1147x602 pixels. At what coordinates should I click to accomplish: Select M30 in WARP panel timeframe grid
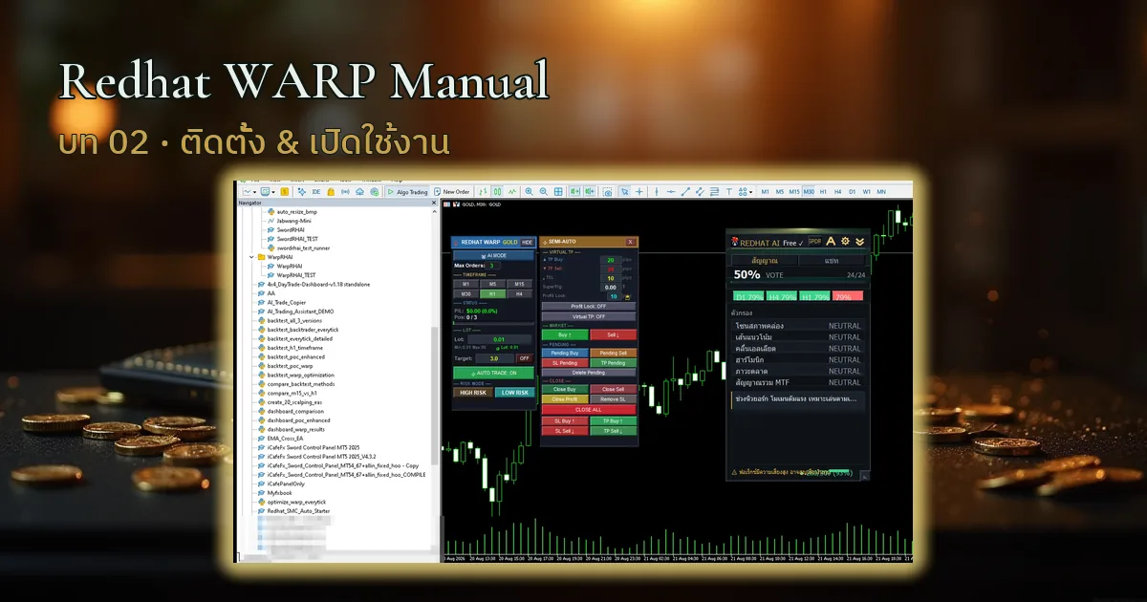point(466,294)
